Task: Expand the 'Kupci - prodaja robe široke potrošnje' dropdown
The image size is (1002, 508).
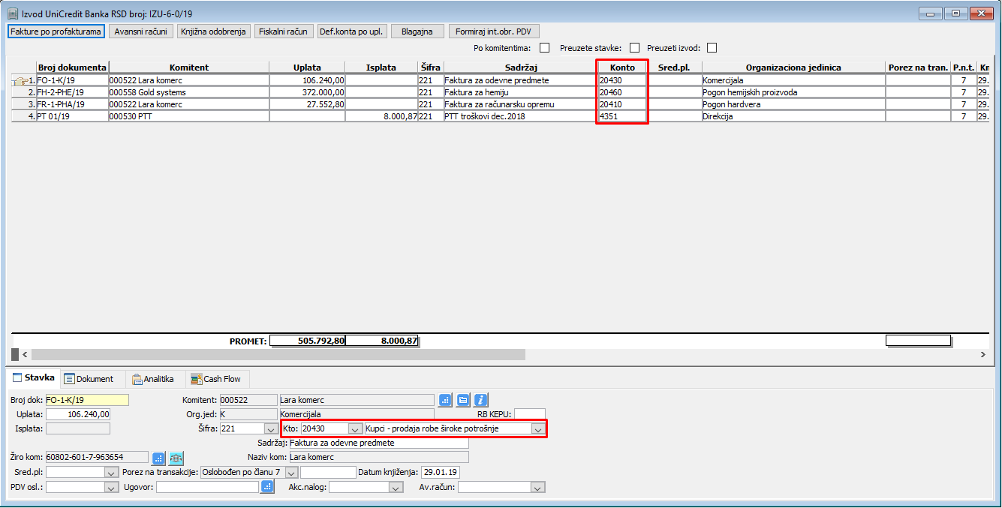Action: (x=537, y=428)
